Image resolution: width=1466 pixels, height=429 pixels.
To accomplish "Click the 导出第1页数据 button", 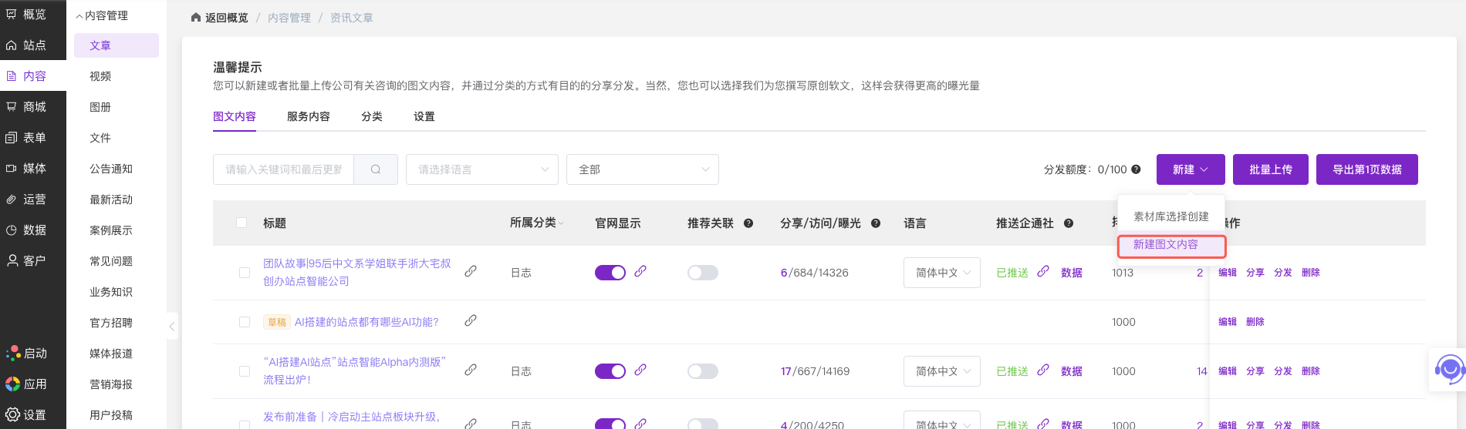I will (1366, 169).
